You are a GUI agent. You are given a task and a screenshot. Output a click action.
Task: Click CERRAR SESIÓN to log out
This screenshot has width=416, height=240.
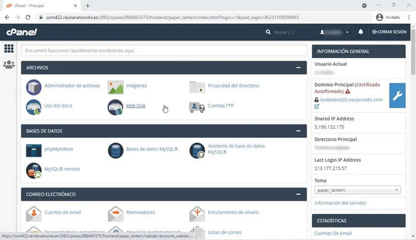(389, 32)
